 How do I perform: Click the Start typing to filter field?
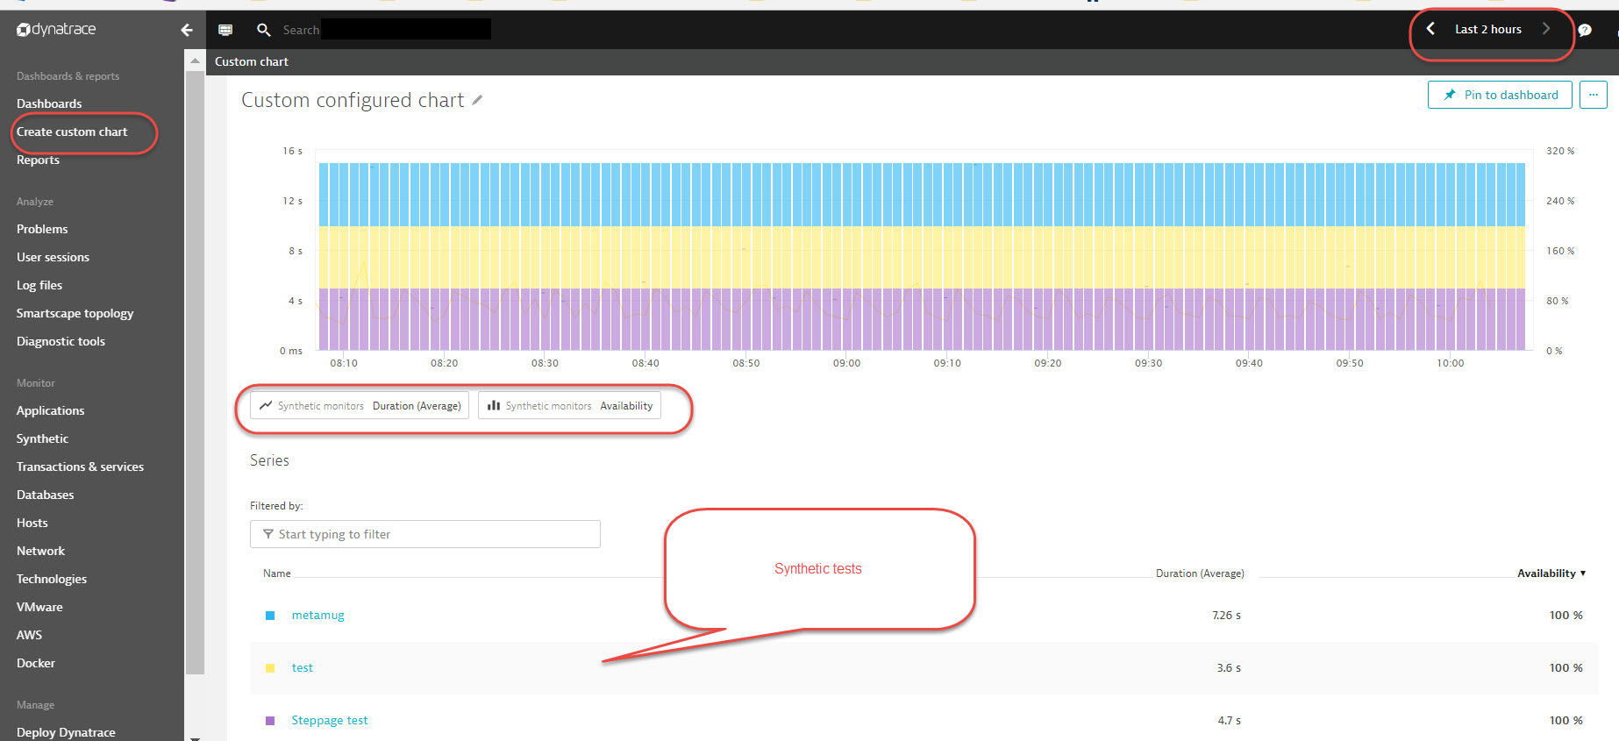(x=425, y=534)
